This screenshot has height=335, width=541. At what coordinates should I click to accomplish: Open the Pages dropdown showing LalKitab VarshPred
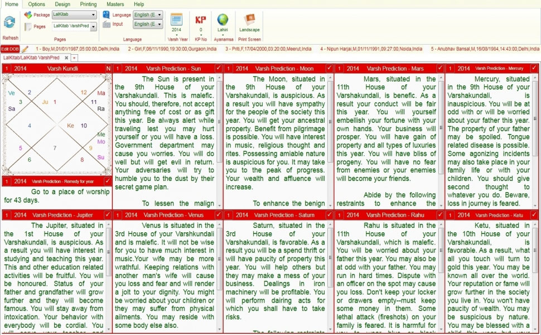pos(75,26)
